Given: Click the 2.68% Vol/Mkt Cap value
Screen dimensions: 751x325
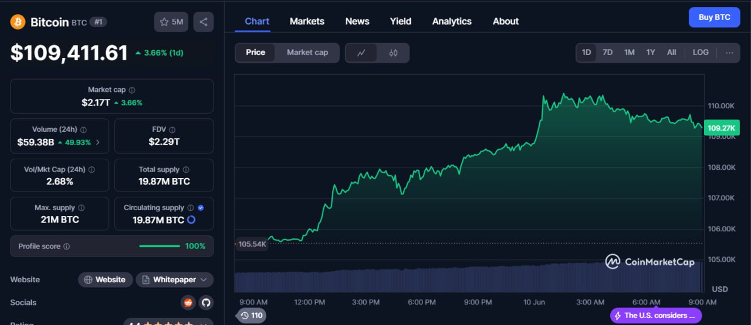Looking at the screenshot, I should coord(60,182).
